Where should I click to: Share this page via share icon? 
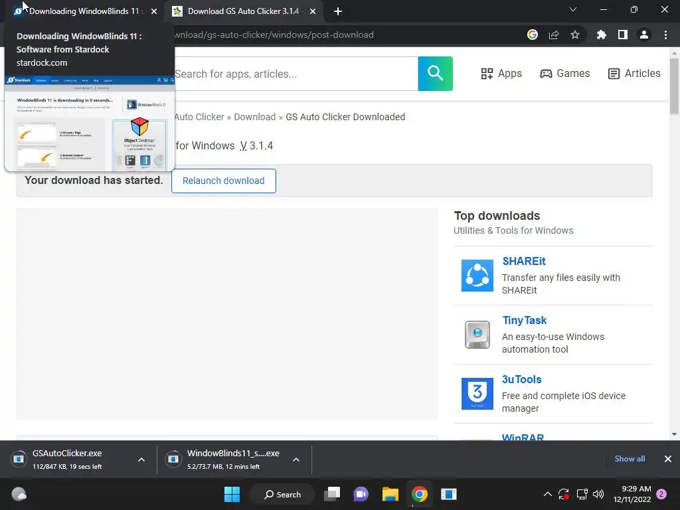554,35
